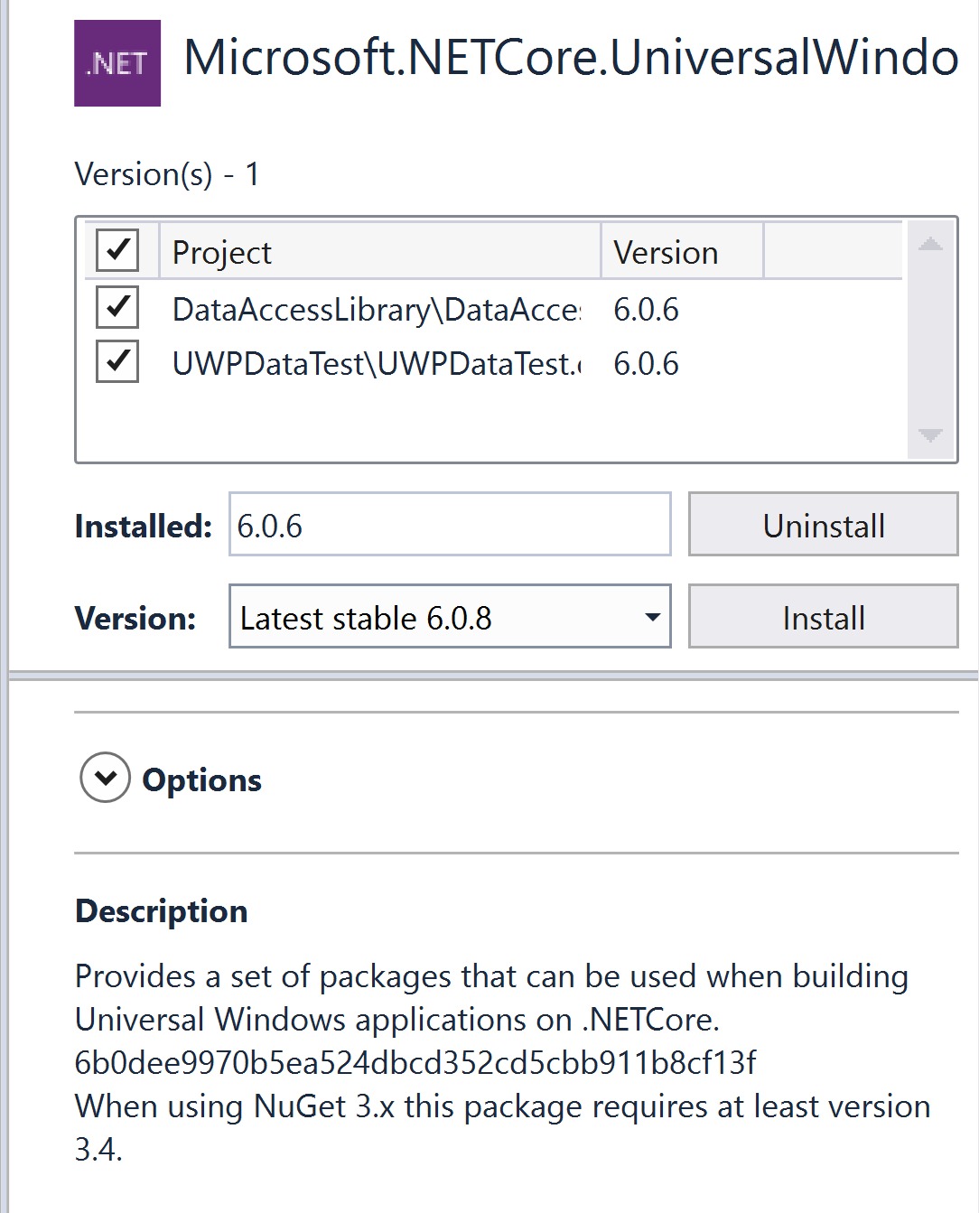This screenshot has height=1213, width=979.
Task: Click inside the Installed version field
Action: coord(449,524)
